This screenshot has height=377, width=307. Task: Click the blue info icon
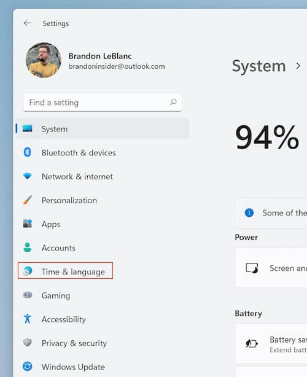pyautogui.click(x=249, y=212)
